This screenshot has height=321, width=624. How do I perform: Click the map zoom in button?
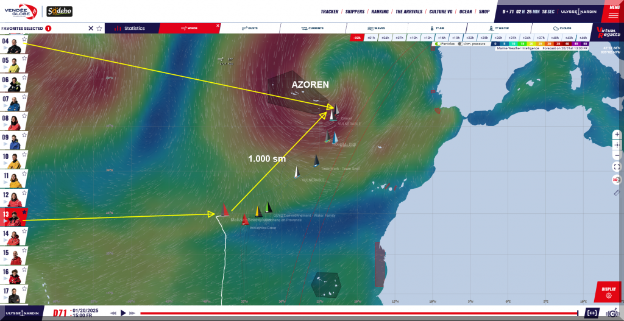click(617, 135)
